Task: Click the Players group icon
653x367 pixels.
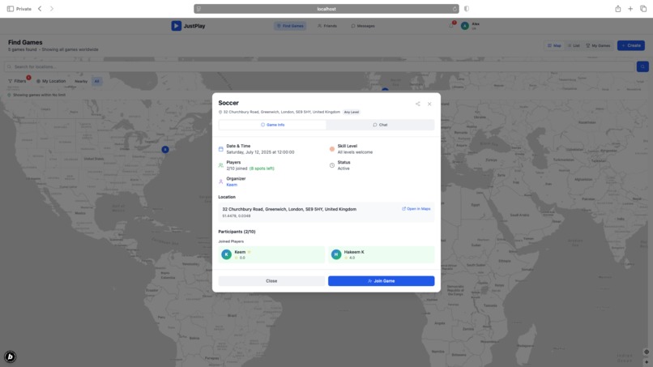Action: 220,165
